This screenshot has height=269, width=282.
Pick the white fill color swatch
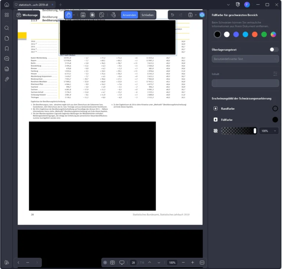click(x=227, y=34)
